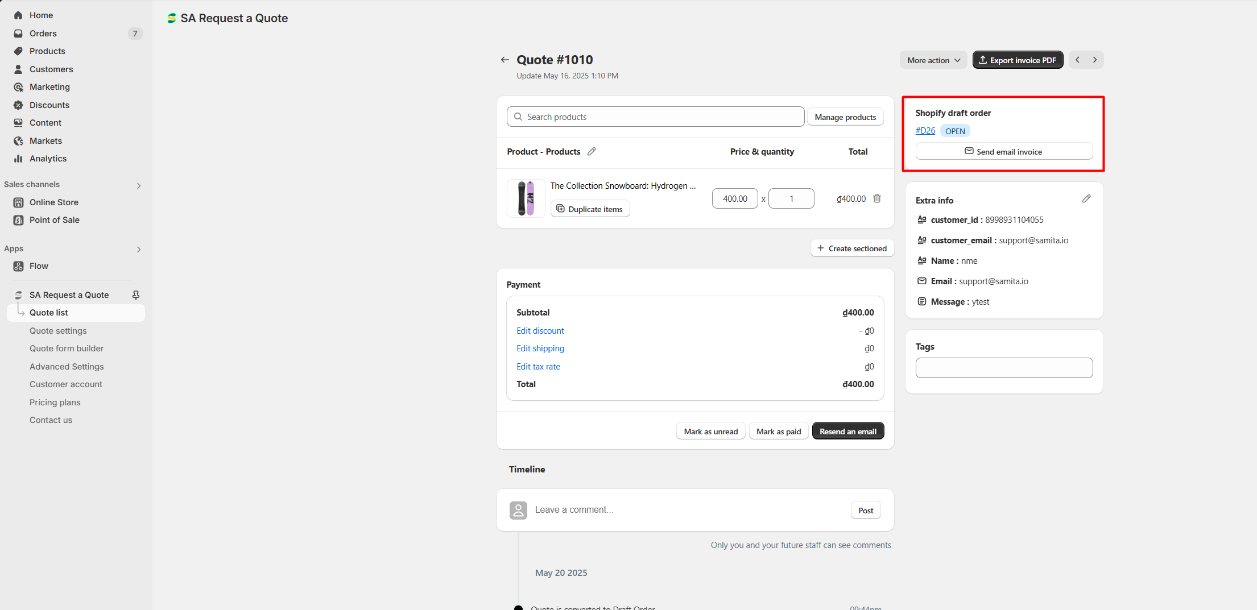Open Advanced Settings menu item

click(67, 367)
